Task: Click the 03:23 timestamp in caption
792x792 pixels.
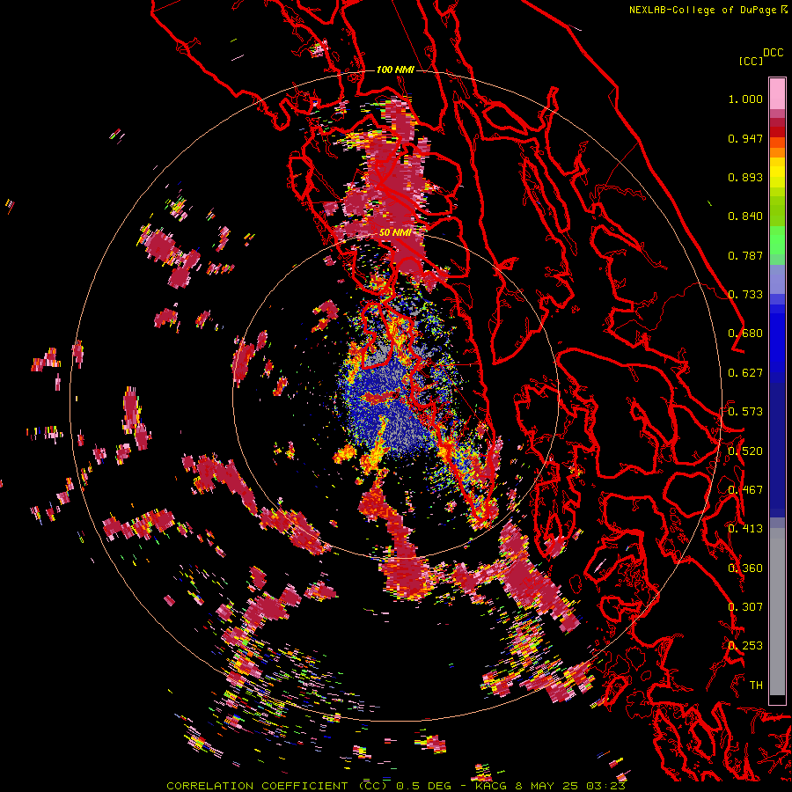Action: 605,786
